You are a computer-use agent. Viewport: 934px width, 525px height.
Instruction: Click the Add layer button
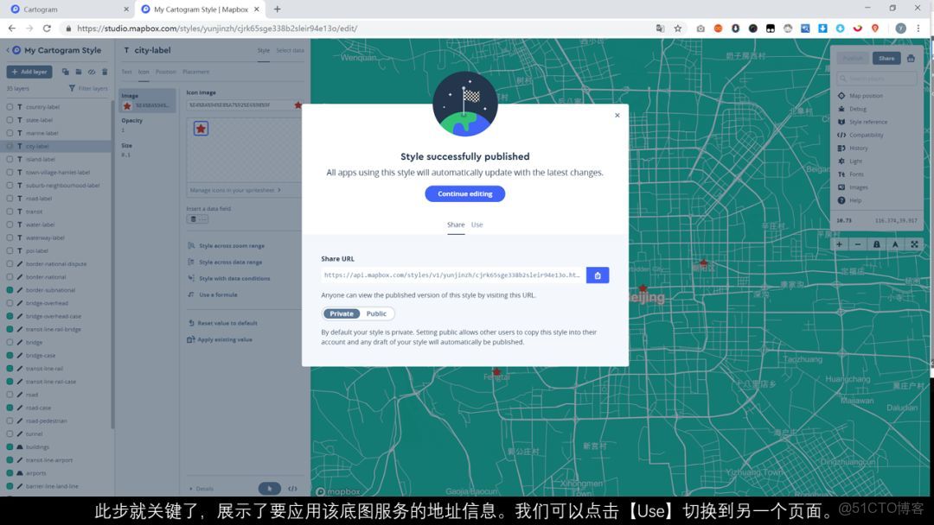point(29,72)
